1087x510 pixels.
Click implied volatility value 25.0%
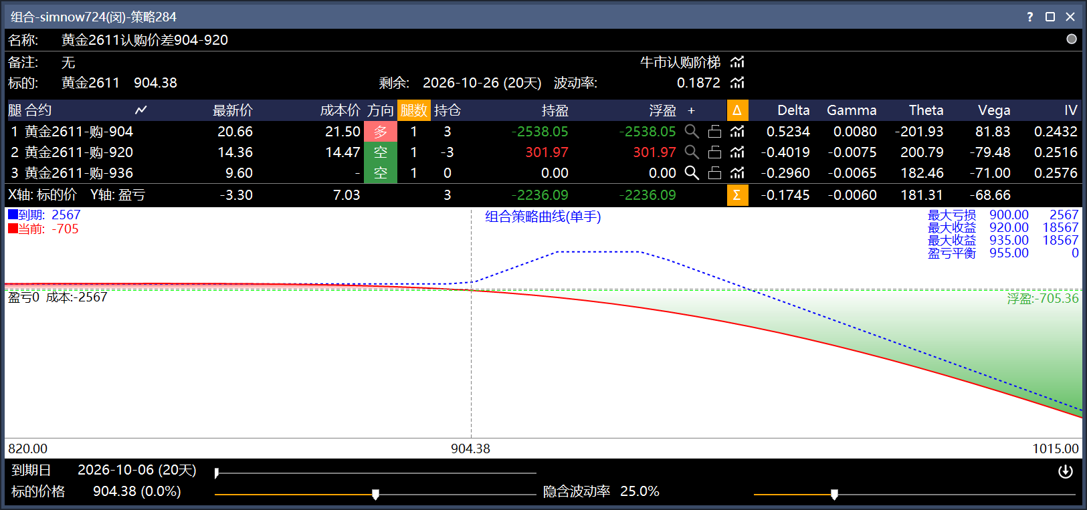click(x=639, y=491)
